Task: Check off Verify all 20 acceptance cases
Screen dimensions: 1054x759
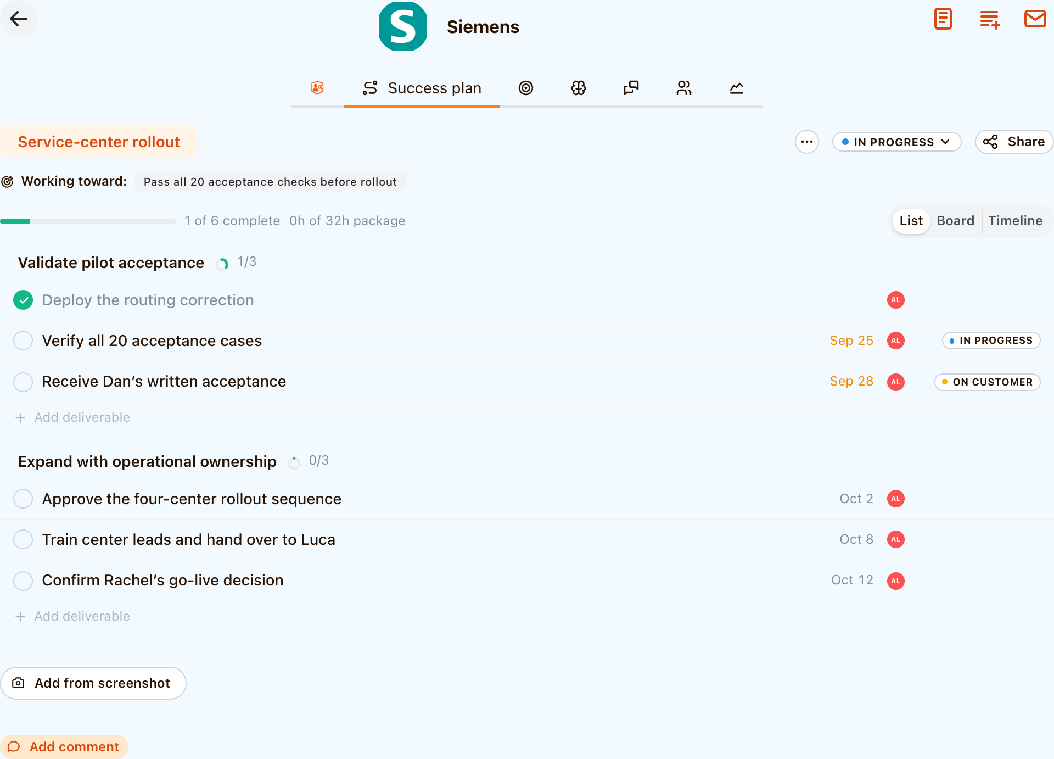Action: [23, 341]
